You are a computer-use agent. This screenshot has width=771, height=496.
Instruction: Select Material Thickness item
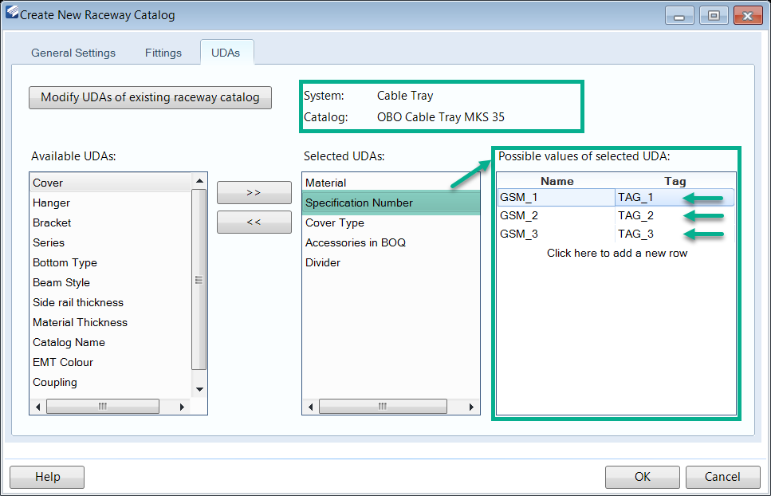tap(111, 322)
